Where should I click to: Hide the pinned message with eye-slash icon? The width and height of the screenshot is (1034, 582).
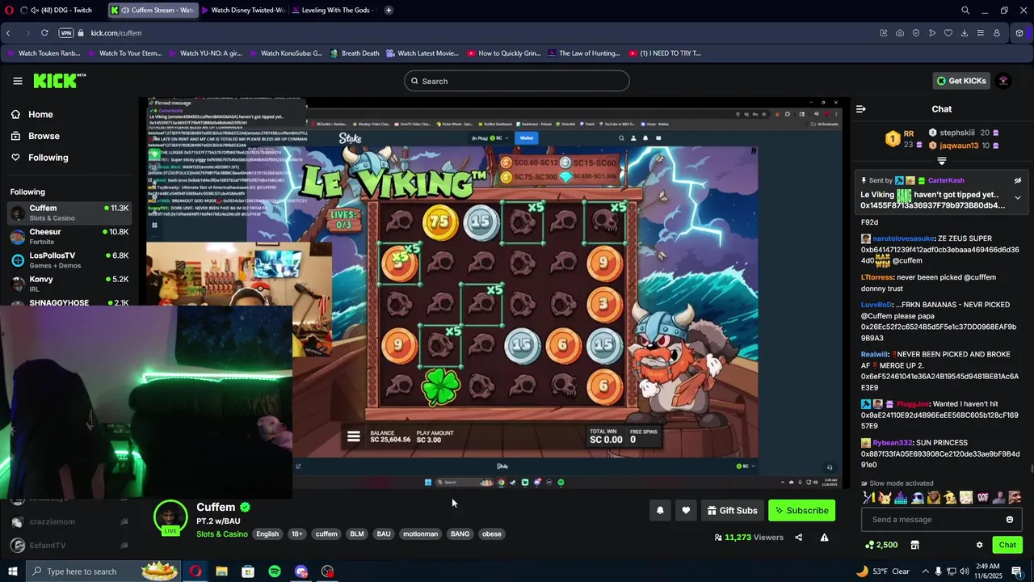tap(1018, 181)
